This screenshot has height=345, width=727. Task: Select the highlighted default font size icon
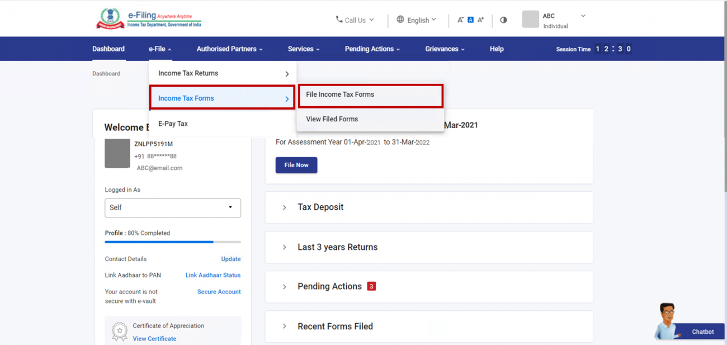(x=470, y=19)
